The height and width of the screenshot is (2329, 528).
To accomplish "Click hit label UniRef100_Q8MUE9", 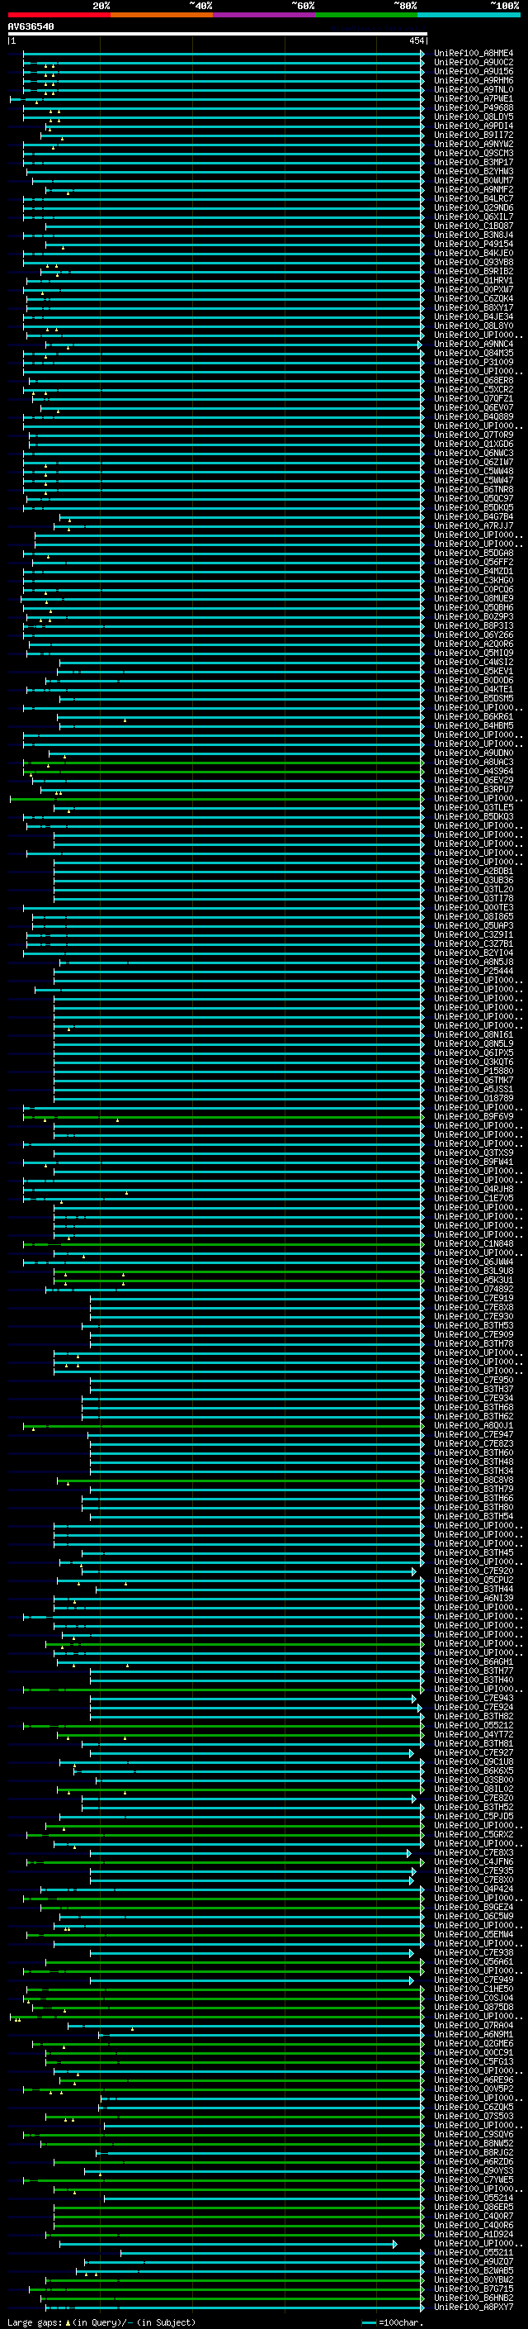I will [474, 598].
